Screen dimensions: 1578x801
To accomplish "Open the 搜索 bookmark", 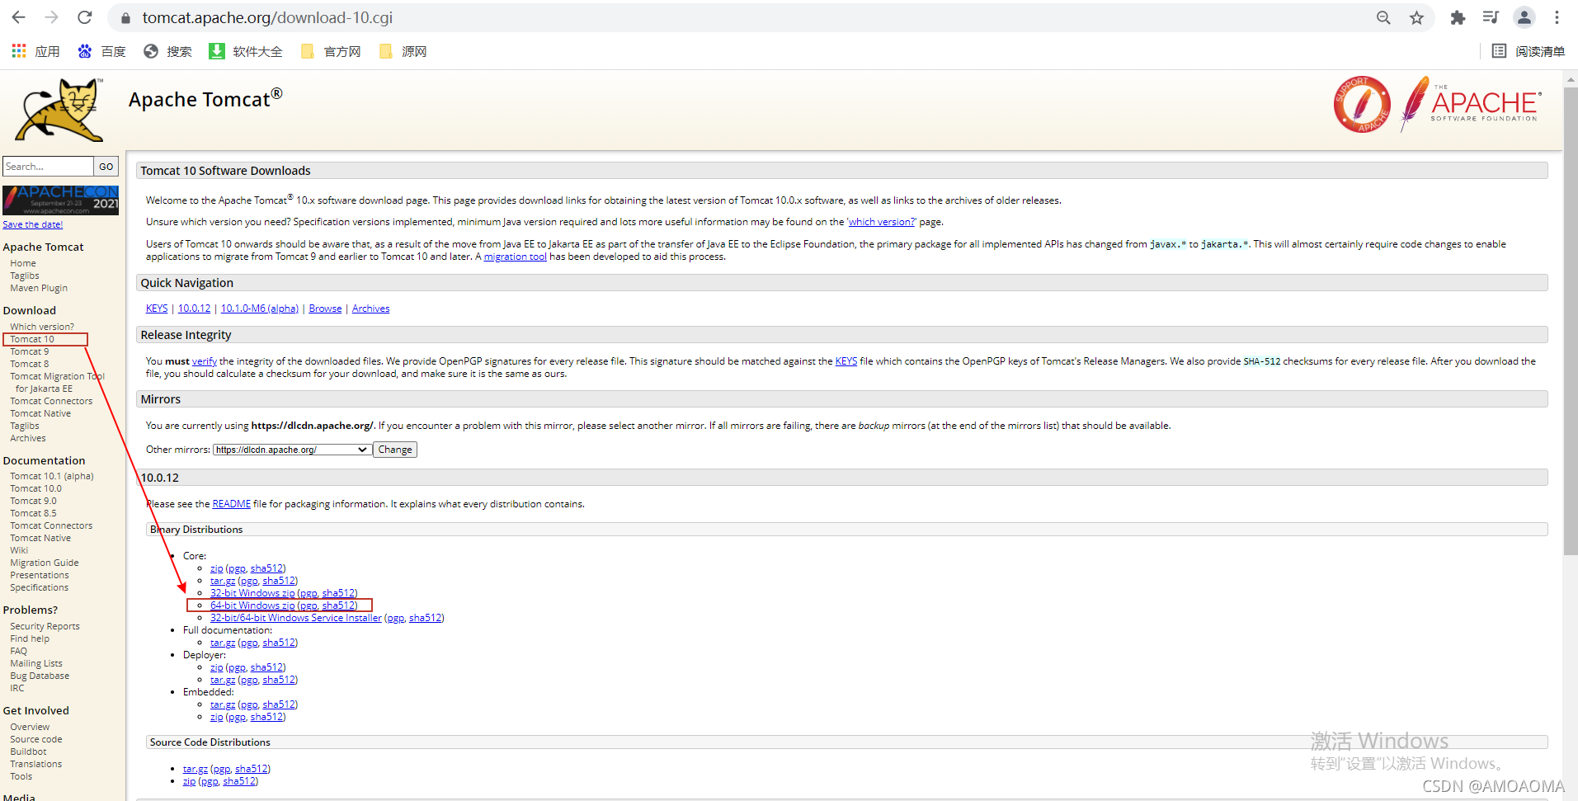I will click(x=167, y=51).
